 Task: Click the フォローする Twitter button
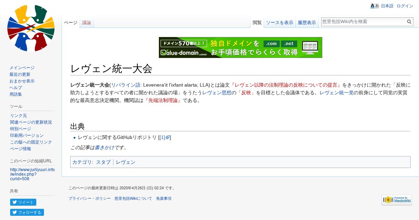[27, 212]
